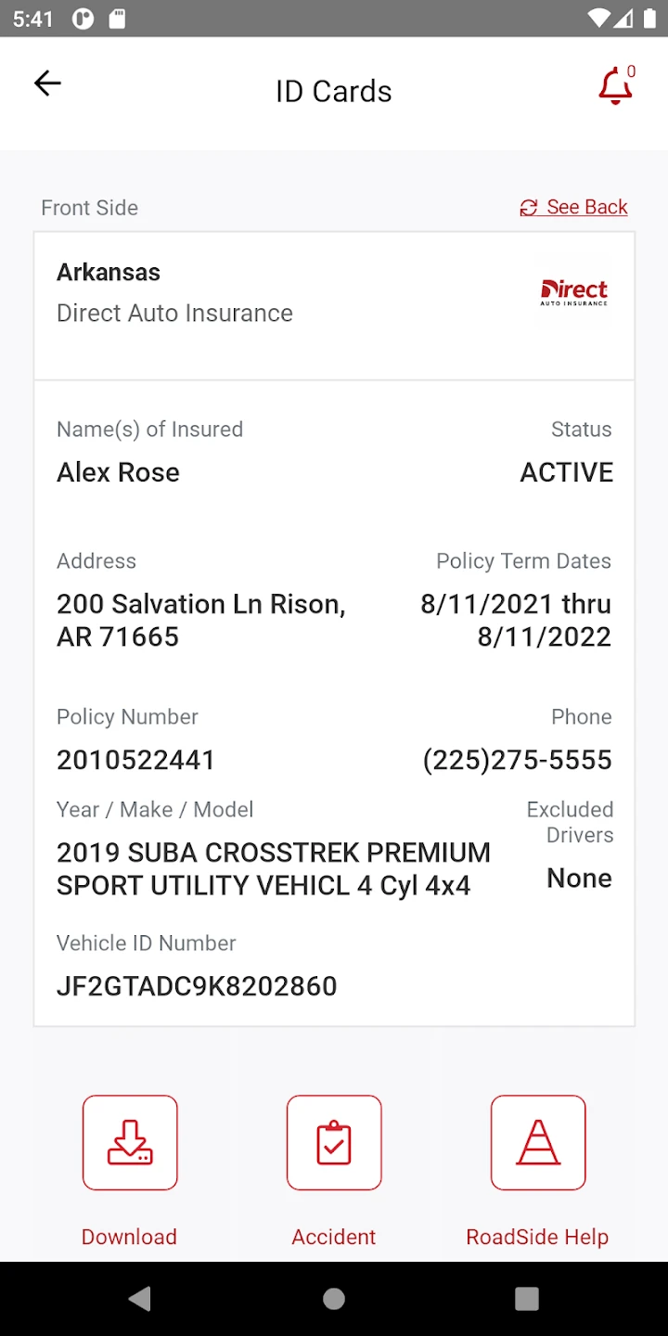Tap the policy number 2010522441
Screen dimensions: 668x1336
coord(135,760)
